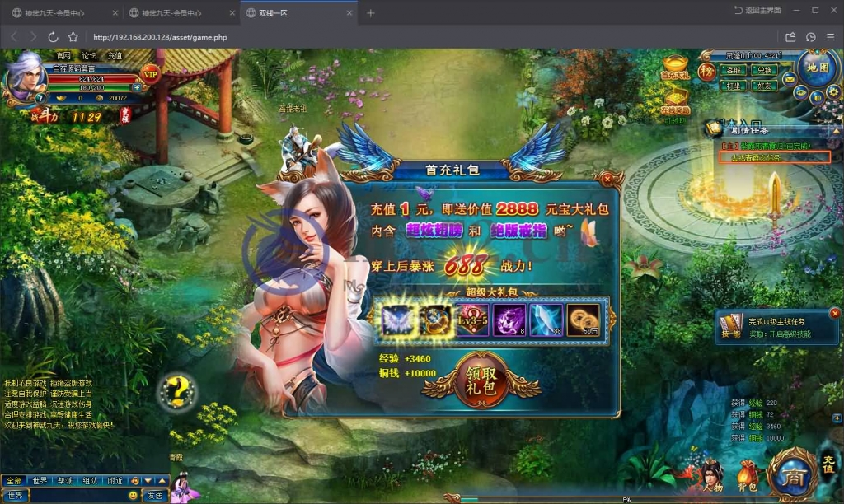Viewport: 844px width, 504px height.
Task: Open the mail envelope icon
Action: (789, 80)
